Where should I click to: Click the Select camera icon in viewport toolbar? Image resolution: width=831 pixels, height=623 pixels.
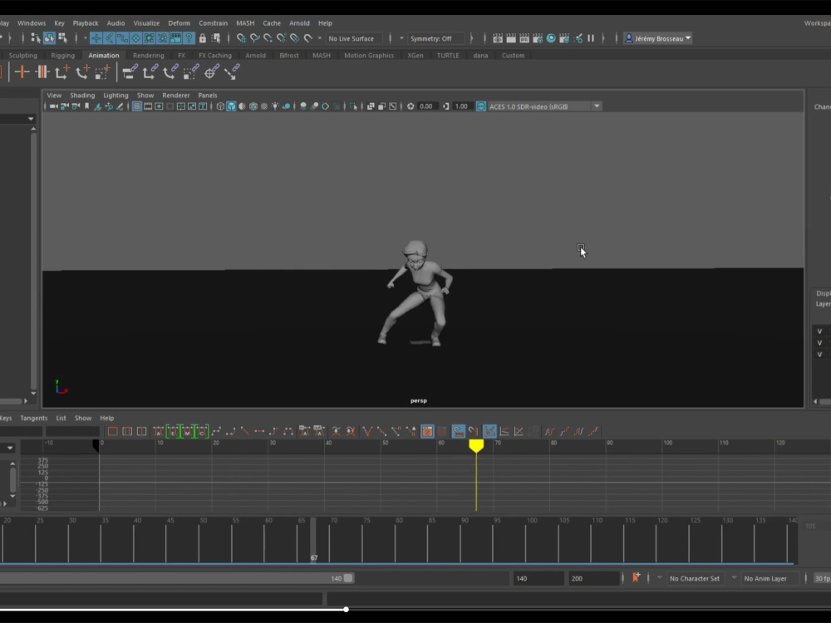pyautogui.click(x=53, y=106)
